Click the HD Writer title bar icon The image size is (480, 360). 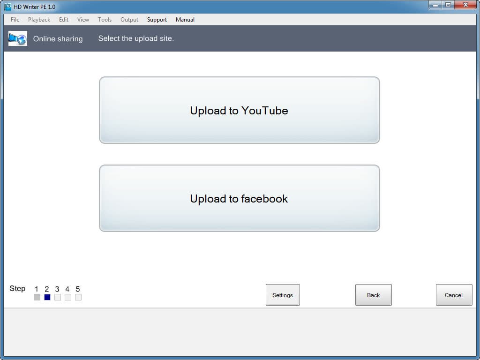click(x=7, y=7)
